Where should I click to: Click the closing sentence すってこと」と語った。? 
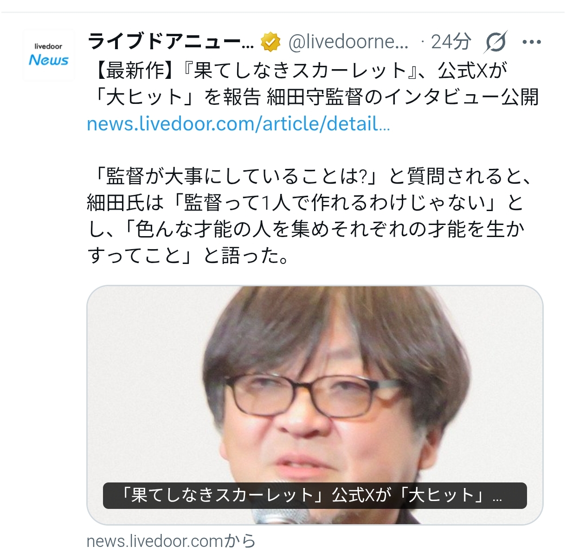[188, 256]
